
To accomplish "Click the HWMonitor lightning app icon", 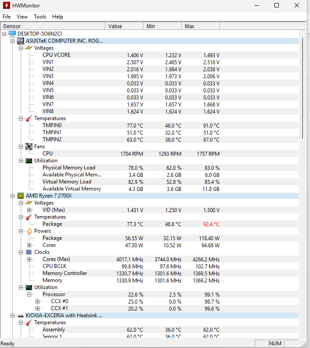I will coord(7,5).
